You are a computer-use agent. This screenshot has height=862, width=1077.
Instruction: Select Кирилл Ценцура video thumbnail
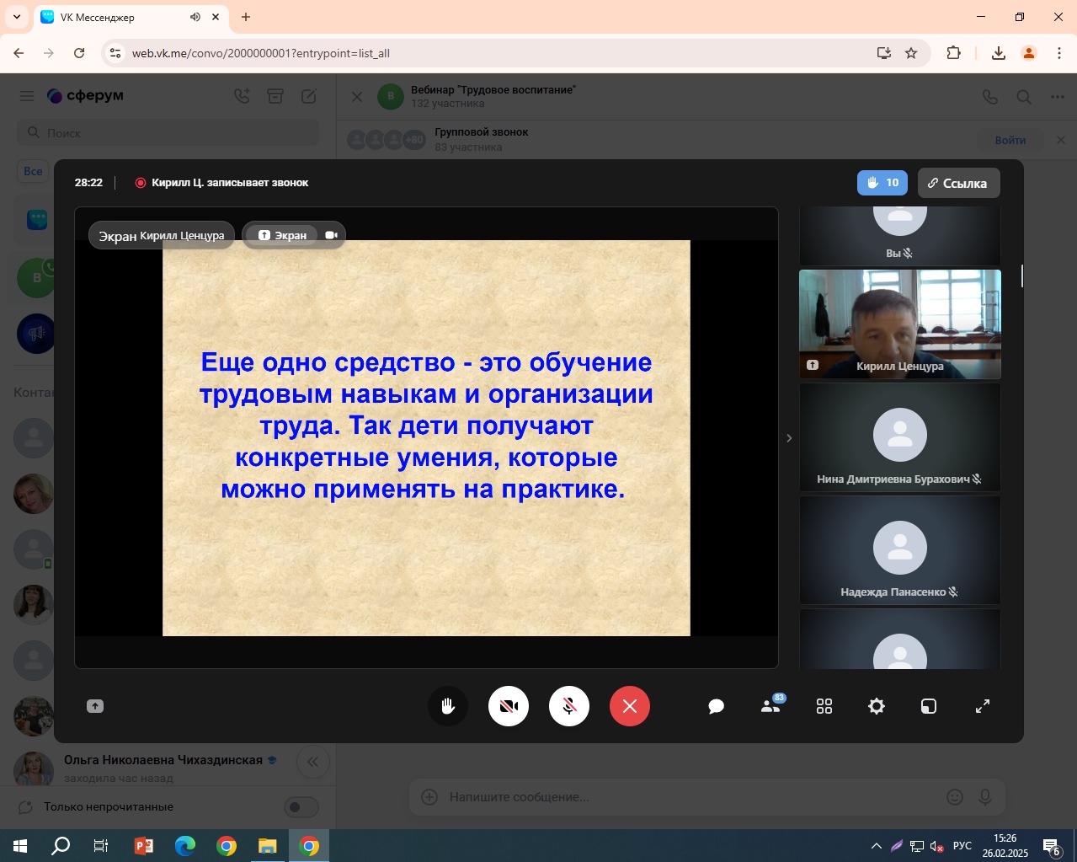point(899,324)
